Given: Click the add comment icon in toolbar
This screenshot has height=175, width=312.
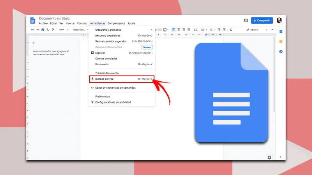Looking at the screenshot, I should pyautogui.click(x=160, y=30).
